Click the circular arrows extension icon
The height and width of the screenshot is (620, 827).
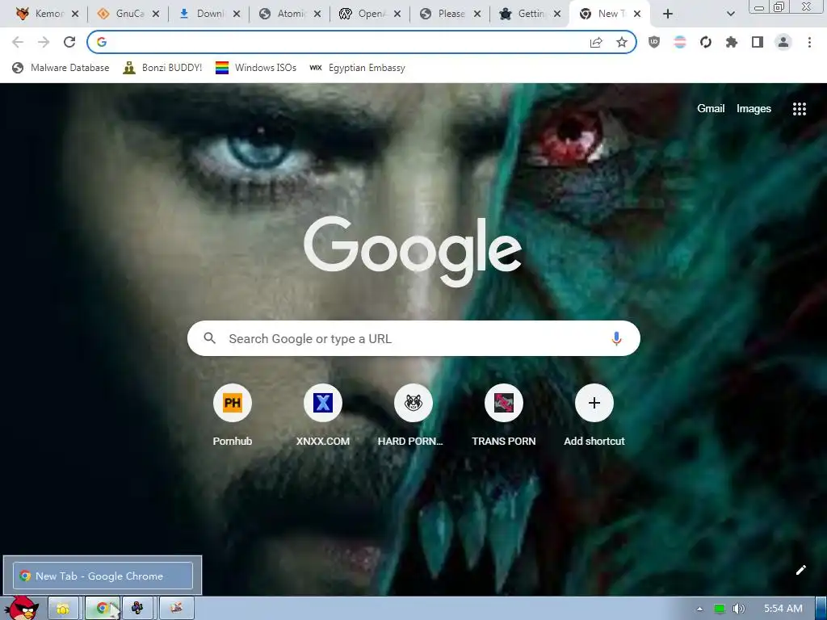coord(706,42)
